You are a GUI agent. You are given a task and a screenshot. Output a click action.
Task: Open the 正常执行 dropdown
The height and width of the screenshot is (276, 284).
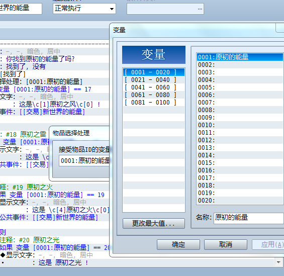[84, 9]
